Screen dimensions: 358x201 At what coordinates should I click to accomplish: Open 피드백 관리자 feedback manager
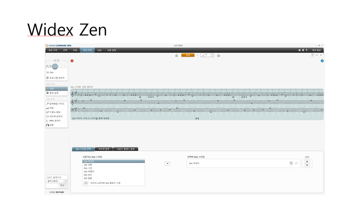(57, 117)
